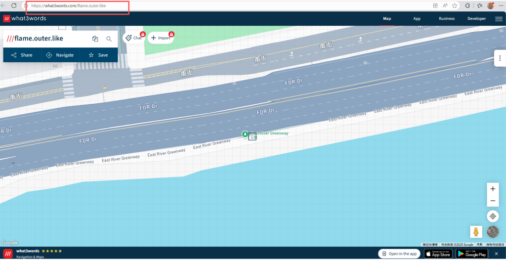Go to the Developer tab
Image resolution: width=506 pixels, height=264 pixels.
pyautogui.click(x=476, y=19)
